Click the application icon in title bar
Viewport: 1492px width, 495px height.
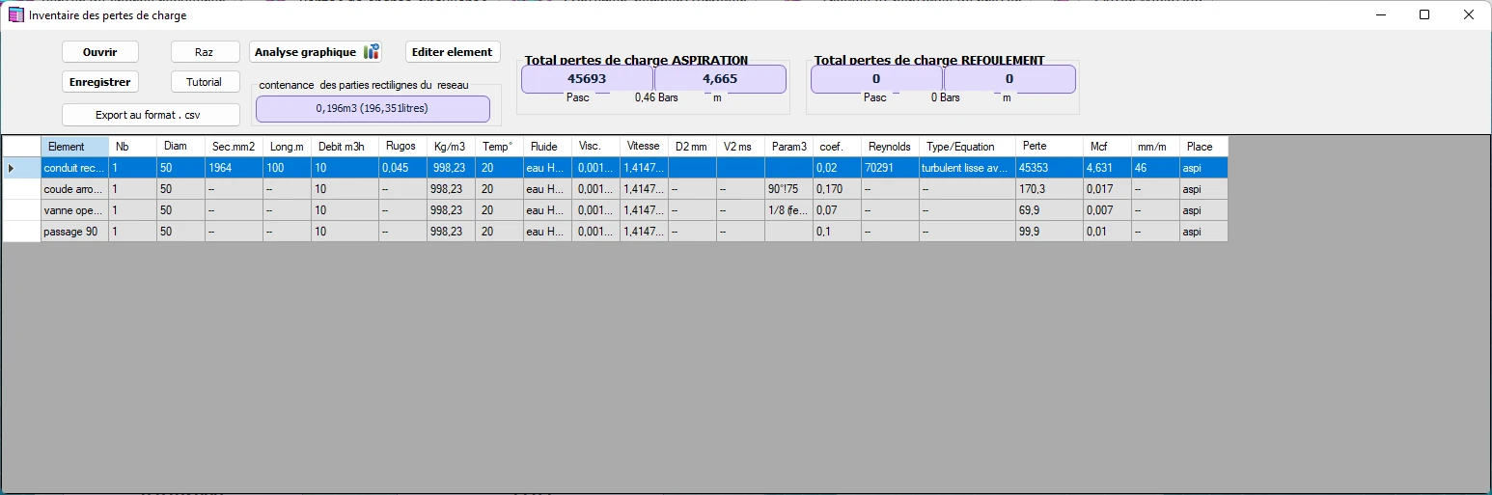15,14
